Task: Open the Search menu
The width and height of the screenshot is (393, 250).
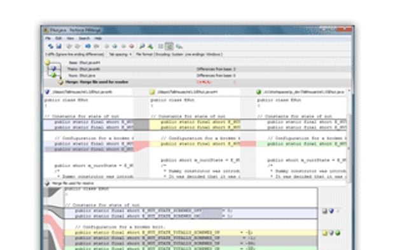Action: [x=84, y=38]
